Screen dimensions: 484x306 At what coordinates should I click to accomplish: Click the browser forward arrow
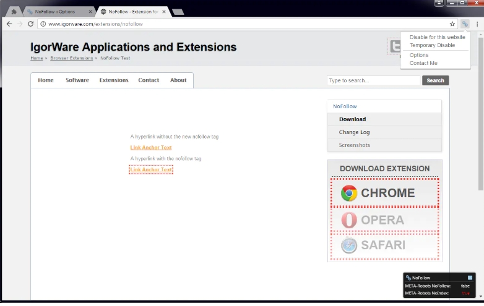(20, 24)
